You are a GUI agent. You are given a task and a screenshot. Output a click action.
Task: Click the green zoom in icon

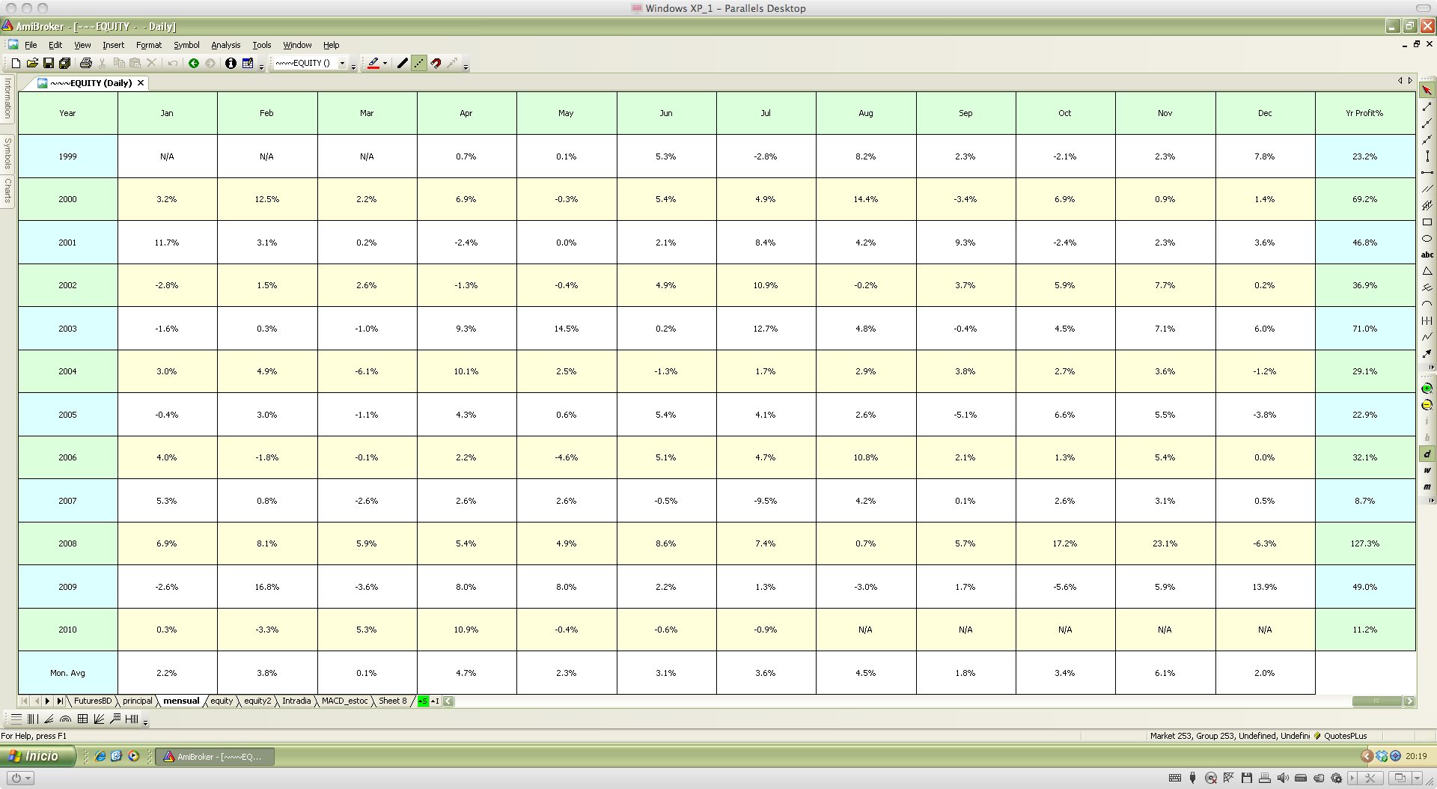pos(1427,389)
